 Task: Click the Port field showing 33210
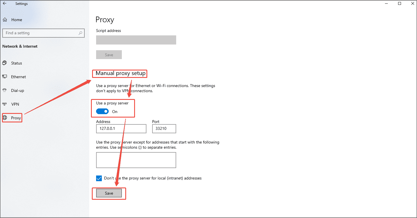click(164, 128)
